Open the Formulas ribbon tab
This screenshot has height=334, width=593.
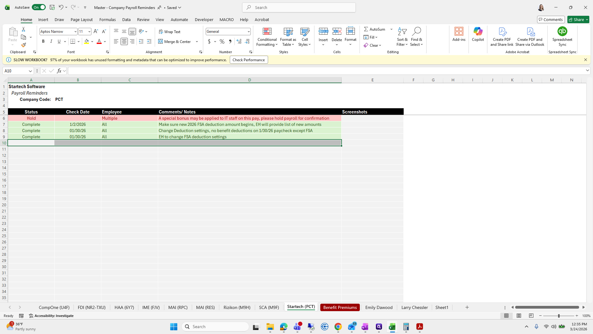(x=107, y=19)
